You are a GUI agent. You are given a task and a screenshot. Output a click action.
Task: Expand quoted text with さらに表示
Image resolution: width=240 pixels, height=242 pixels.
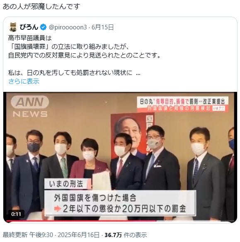24,81
